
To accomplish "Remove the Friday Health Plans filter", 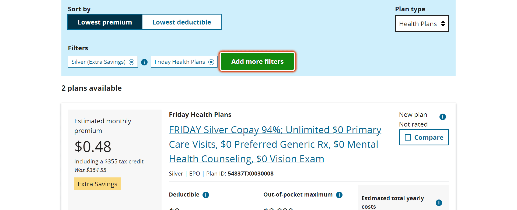I will pos(211,62).
